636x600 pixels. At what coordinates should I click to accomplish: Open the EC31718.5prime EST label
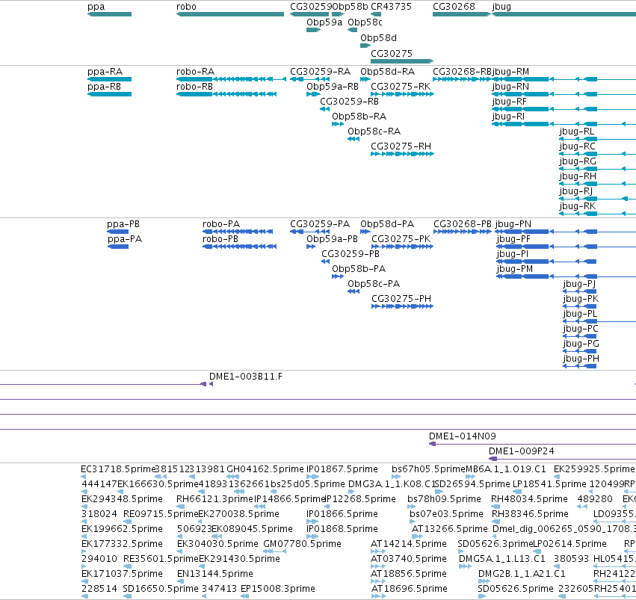pyautogui.click(x=118, y=469)
